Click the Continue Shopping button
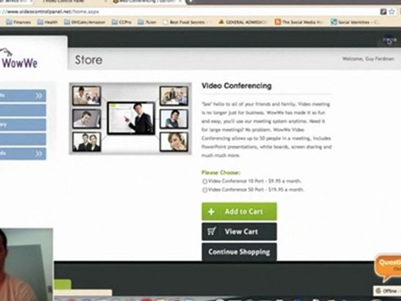The height and width of the screenshot is (301, 401). tap(239, 252)
